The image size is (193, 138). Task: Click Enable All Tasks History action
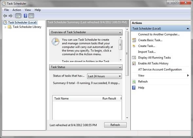coord(153,63)
